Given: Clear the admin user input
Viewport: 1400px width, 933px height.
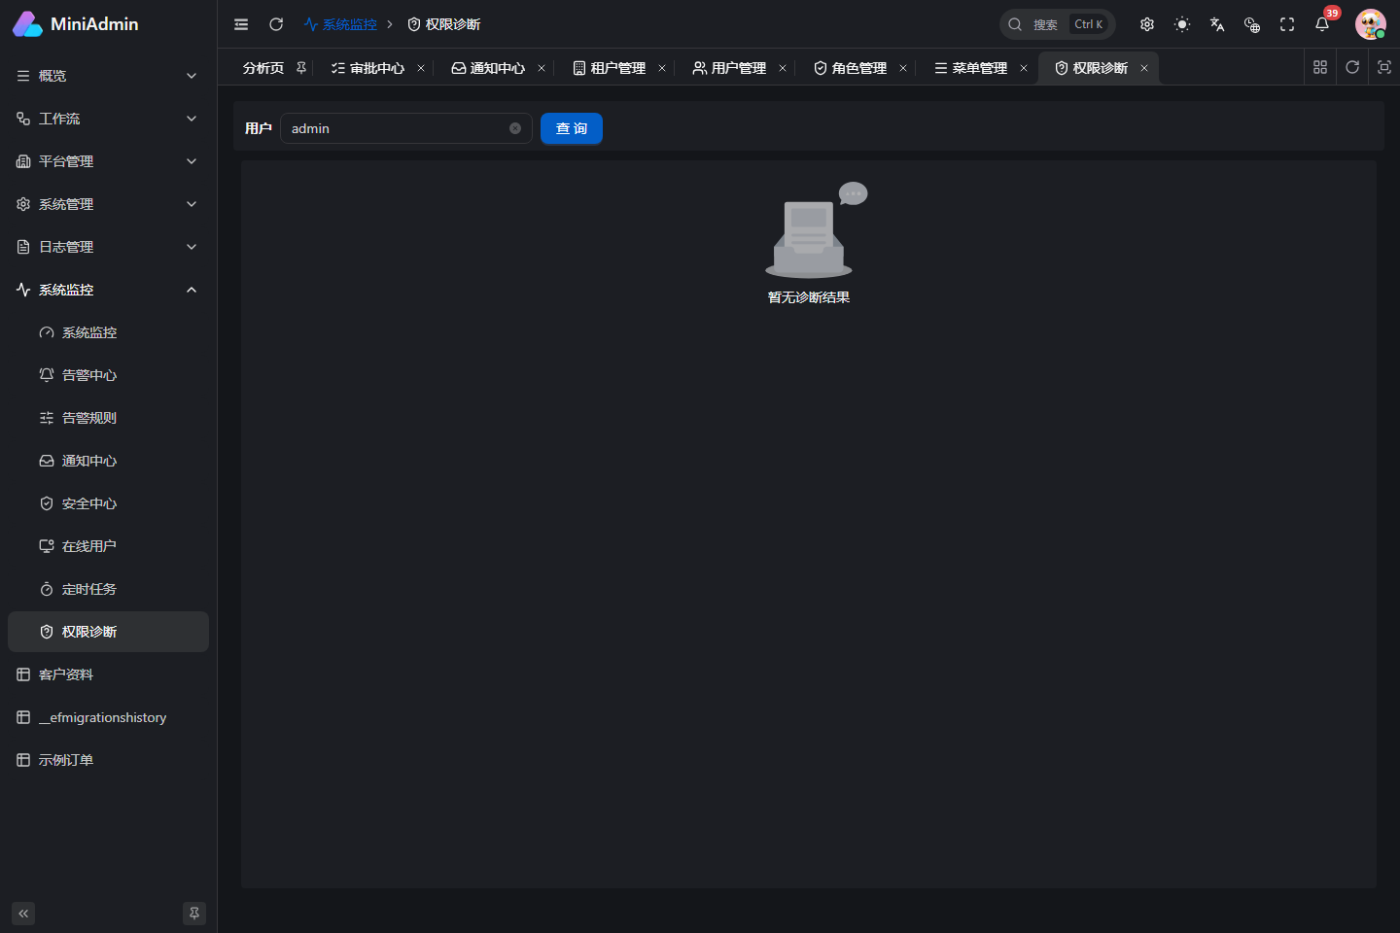Looking at the screenshot, I should [515, 128].
